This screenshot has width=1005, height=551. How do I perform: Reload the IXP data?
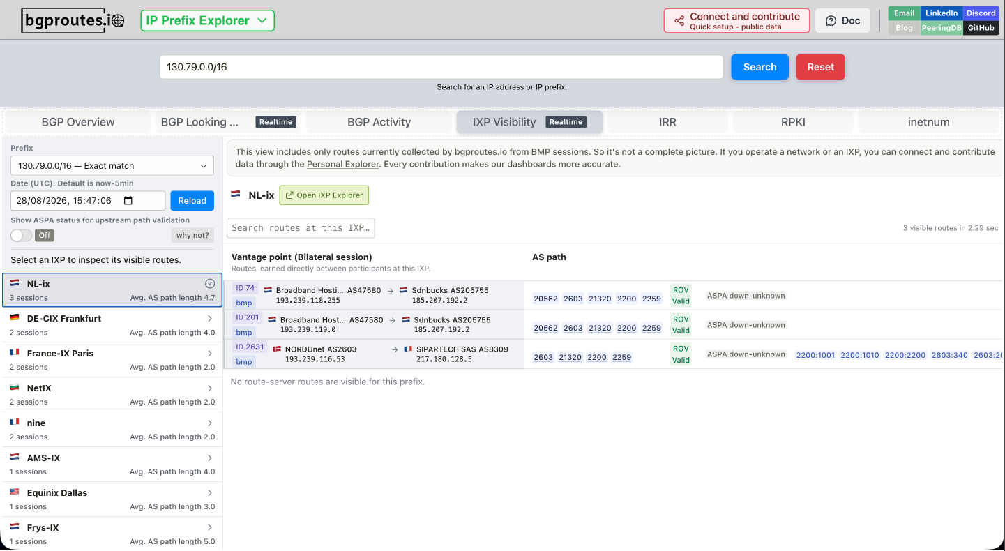coord(192,201)
